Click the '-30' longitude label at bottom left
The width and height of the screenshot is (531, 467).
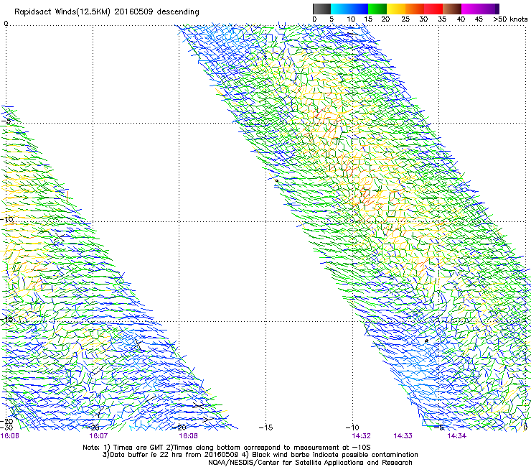[x=6, y=427]
